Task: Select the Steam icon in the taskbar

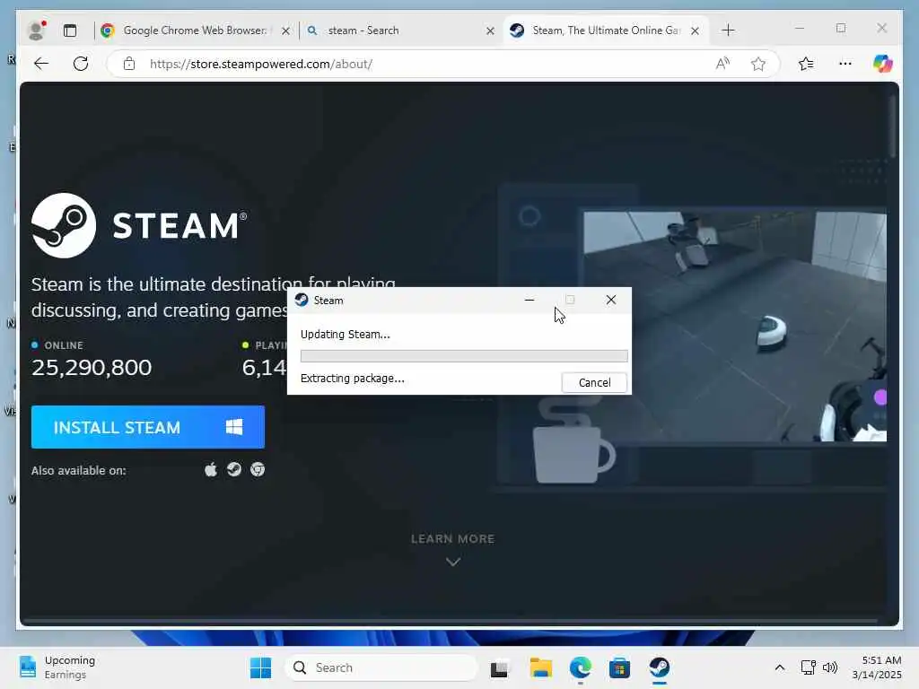Action: [x=660, y=667]
